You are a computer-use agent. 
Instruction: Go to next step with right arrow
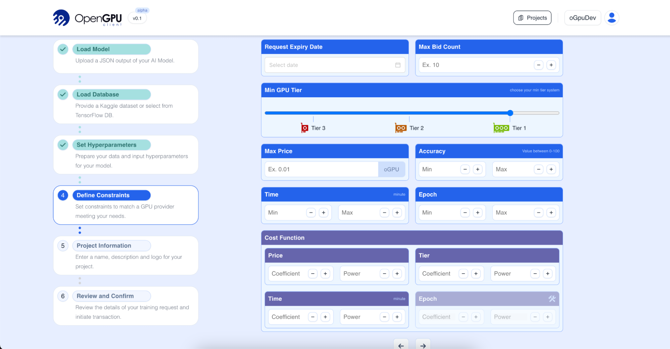pos(423,345)
